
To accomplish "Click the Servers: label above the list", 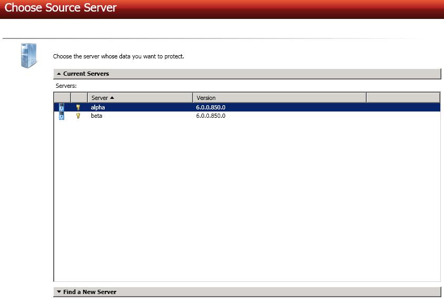I will point(66,85).
